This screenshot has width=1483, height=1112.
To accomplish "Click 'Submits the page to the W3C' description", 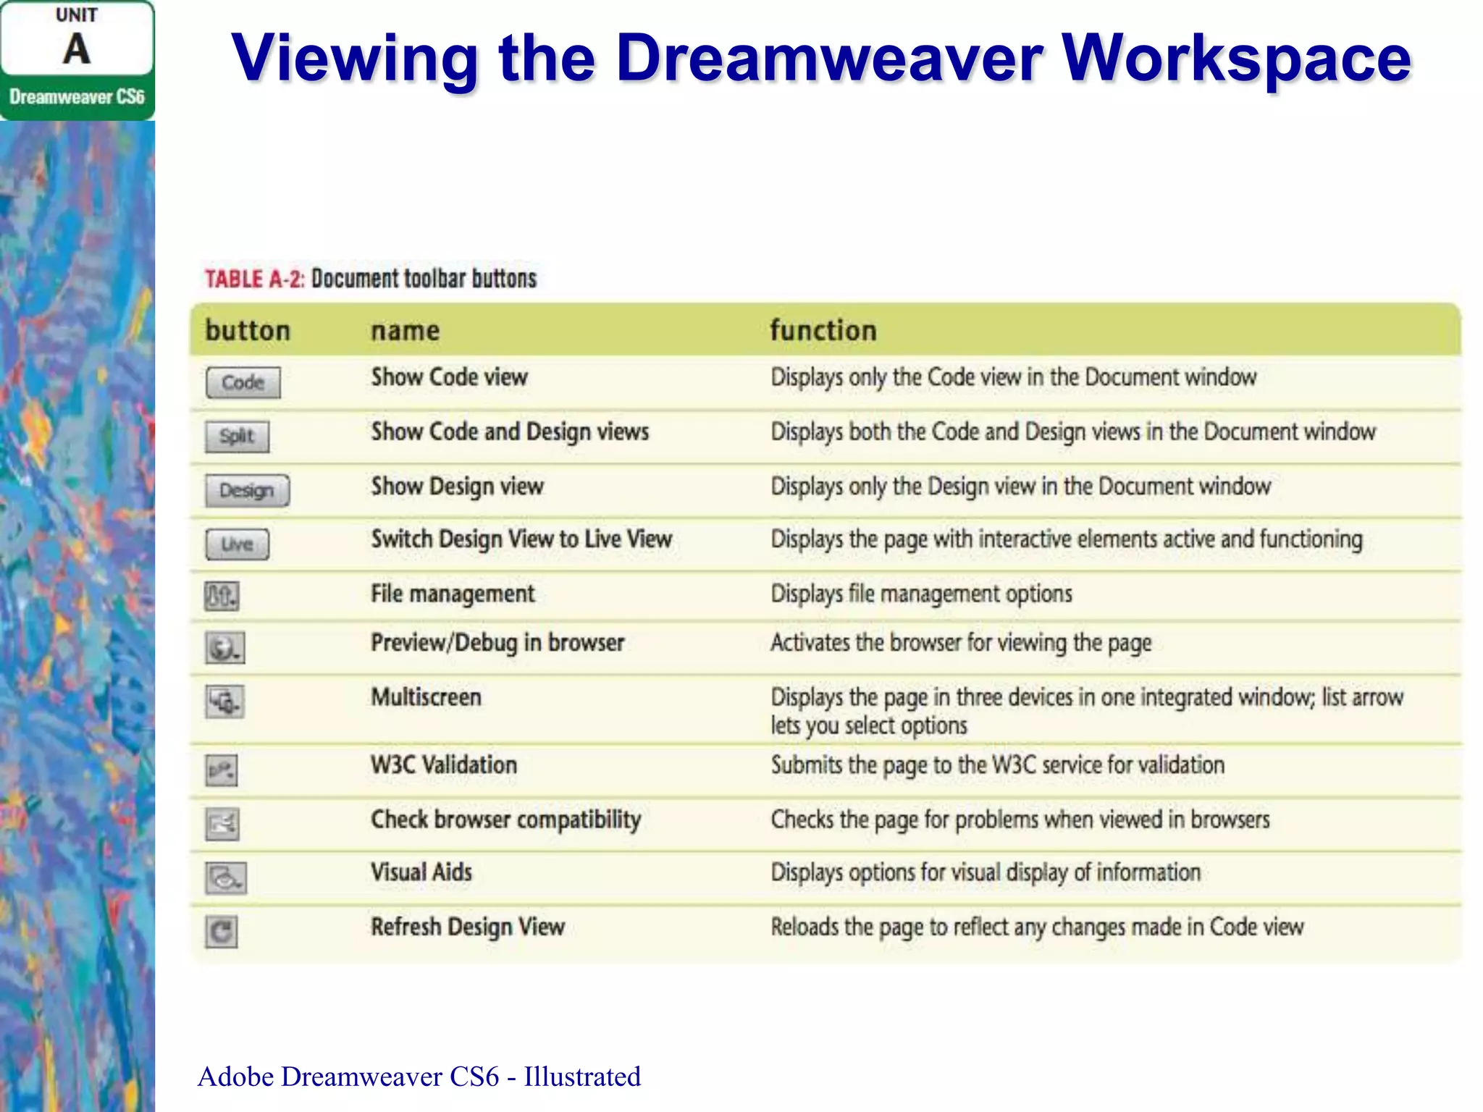I will click(998, 765).
